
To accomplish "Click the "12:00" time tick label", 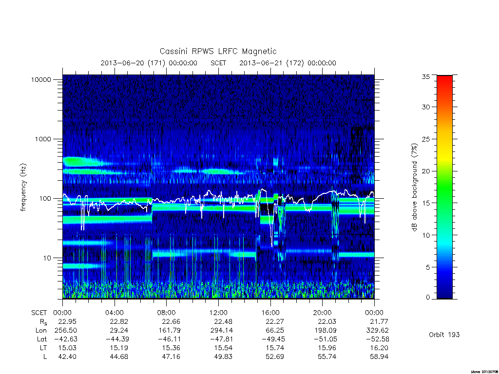I will click(x=218, y=313).
